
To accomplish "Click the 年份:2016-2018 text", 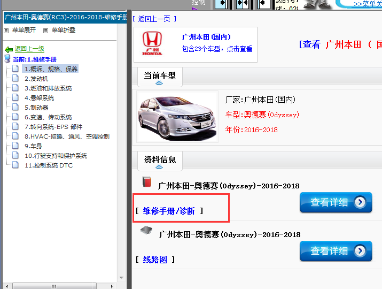I will pyautogui.click(x=251, y=130).
